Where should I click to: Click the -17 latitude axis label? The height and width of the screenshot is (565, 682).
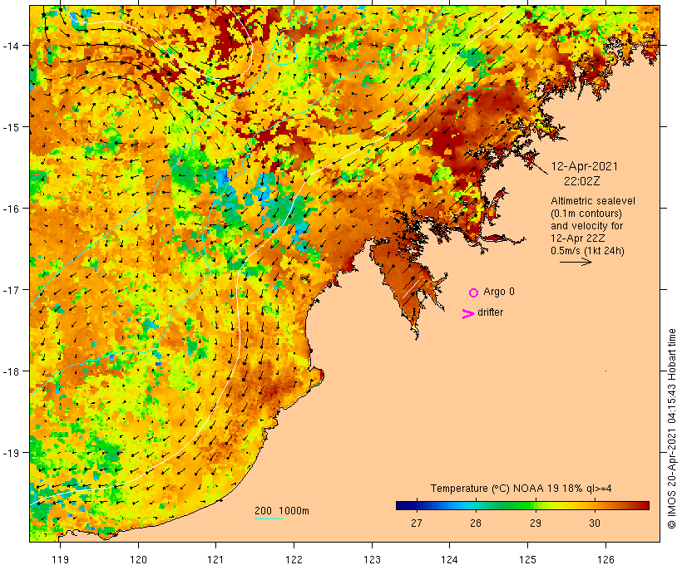click(11, 289)
